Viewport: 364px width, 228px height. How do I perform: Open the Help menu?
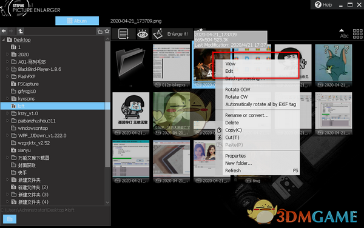[323, 5]
